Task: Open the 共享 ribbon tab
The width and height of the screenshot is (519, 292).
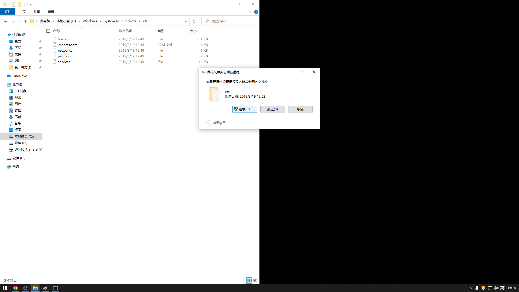Action: tap(37, 12)
